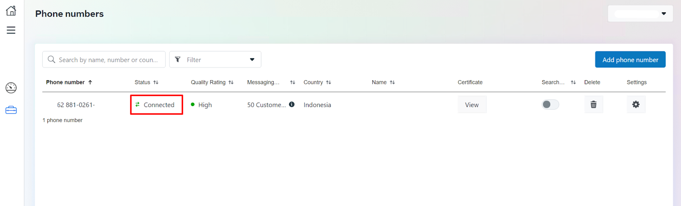681x206 pixels.
Task: Click the High quality rating cell
Action: coord(201,105)
